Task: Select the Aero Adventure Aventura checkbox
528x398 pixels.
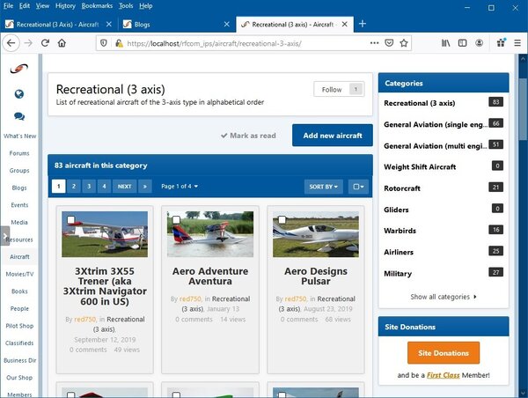Action: [175, 219]
